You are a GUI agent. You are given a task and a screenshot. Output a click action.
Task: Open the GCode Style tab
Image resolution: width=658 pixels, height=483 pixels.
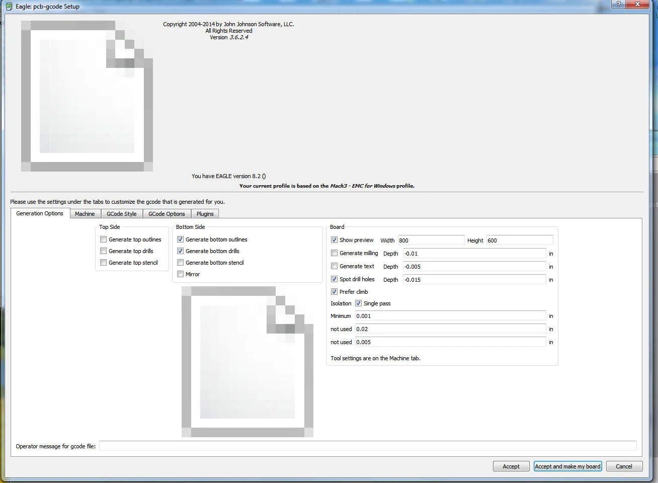(x=122, y=214)
